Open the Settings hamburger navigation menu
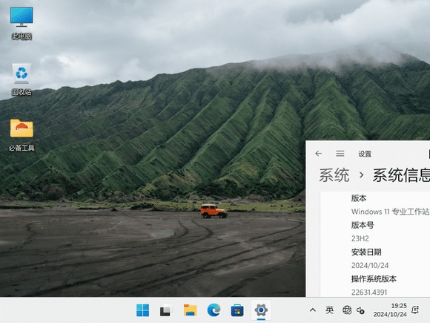 click(340, 154)
